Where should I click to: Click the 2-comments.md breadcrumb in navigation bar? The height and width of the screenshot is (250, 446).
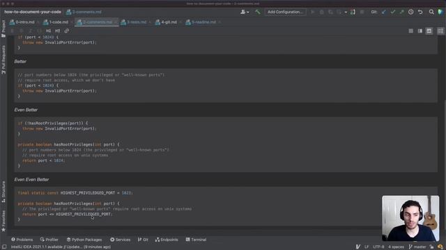coord(84,12)
